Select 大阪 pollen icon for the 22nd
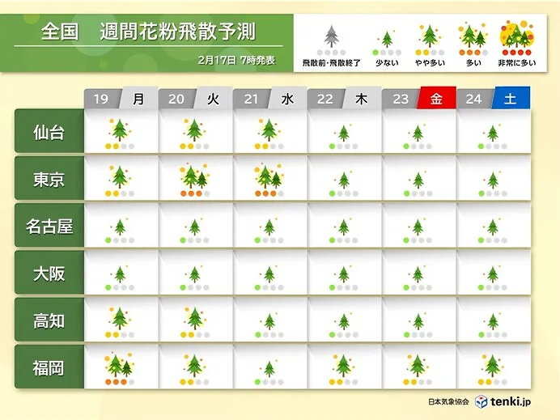Viewport: 560px width, 420px height. (343, 274)
